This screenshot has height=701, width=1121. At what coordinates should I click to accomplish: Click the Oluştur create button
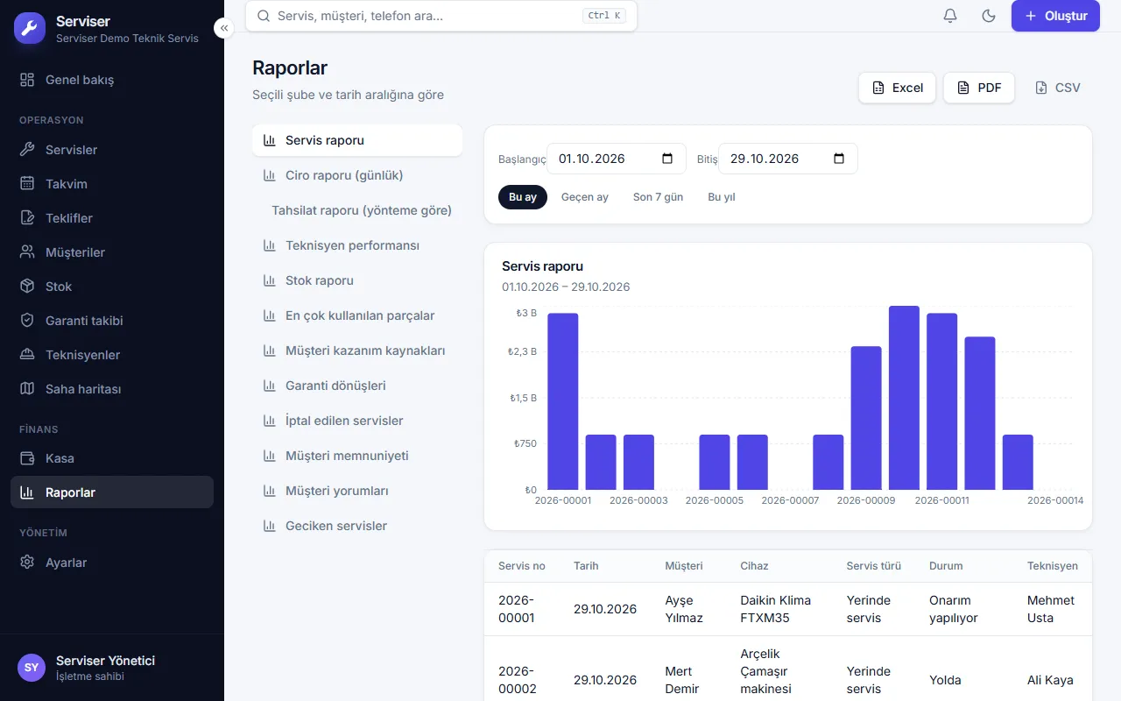coord(1055,16)
